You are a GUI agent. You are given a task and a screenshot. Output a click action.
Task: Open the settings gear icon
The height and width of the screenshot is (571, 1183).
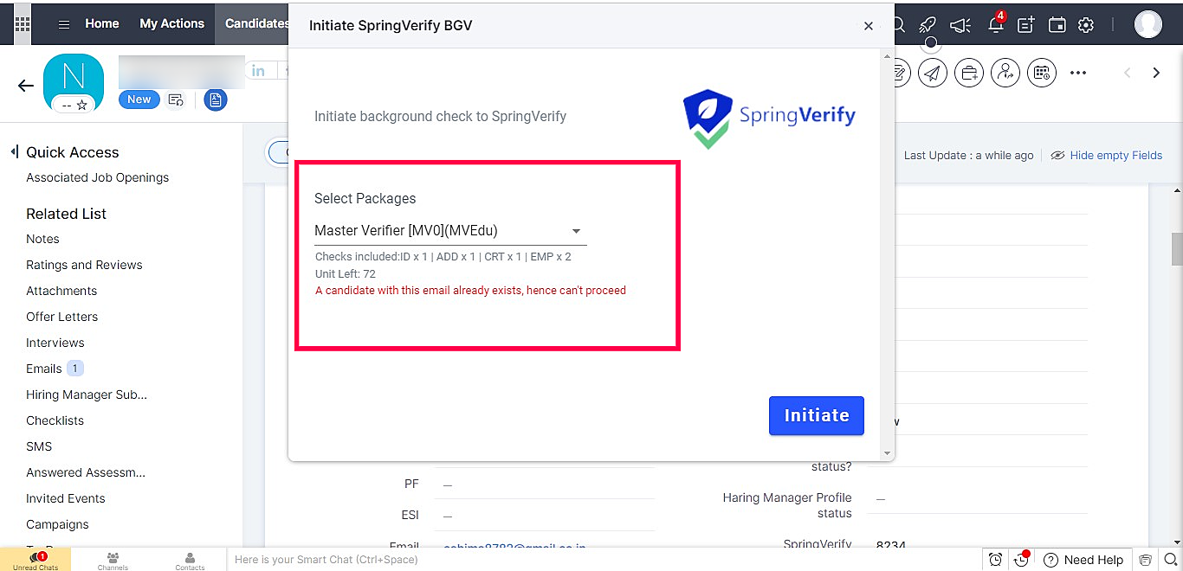(1086, 24)
